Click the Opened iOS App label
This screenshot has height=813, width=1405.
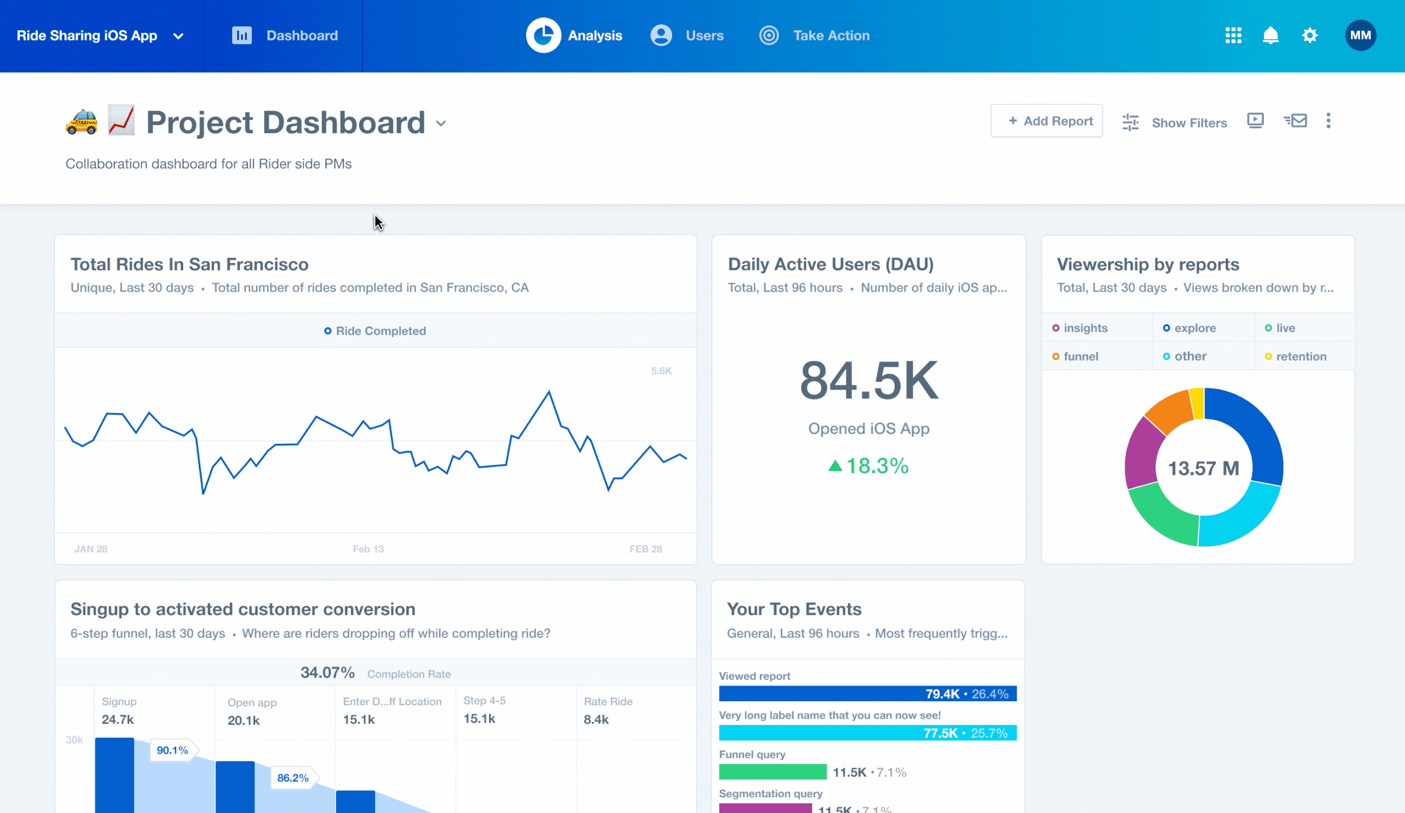click(869, 429)
